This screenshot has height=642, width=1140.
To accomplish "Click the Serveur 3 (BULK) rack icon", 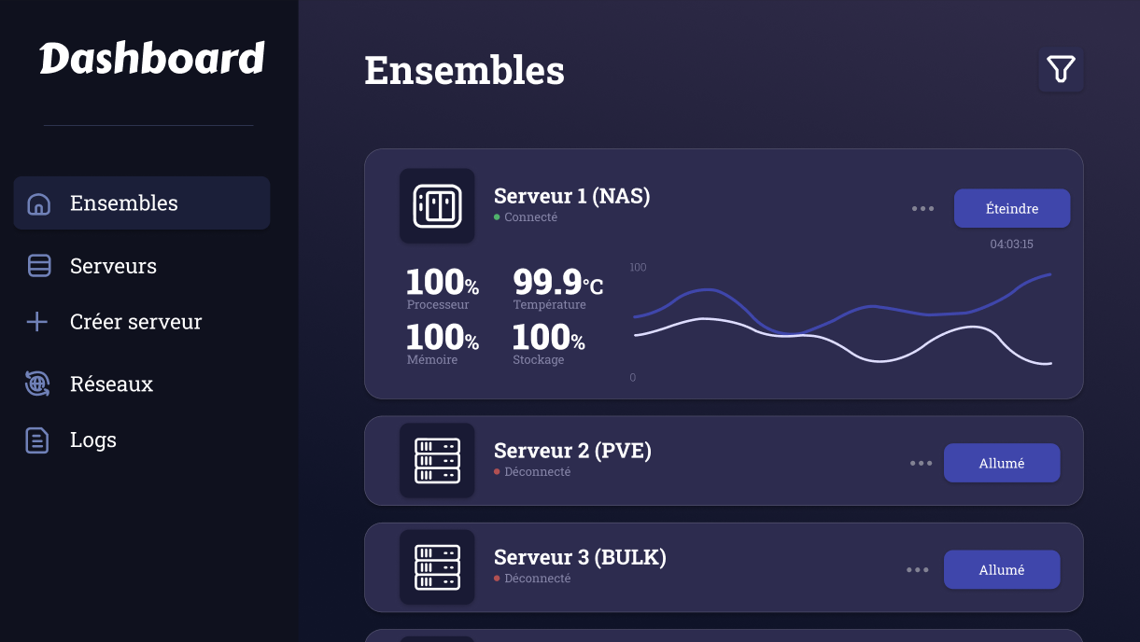I will [437, 567].
